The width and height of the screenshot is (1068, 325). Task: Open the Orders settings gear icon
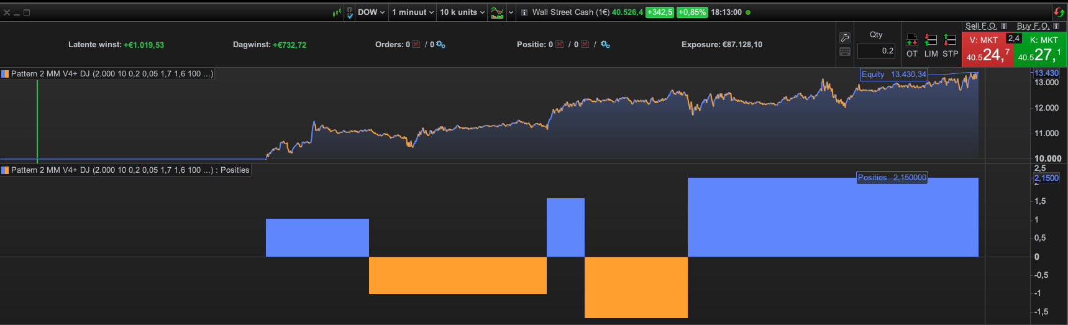coord(440,45)
